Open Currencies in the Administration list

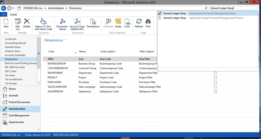11,39
